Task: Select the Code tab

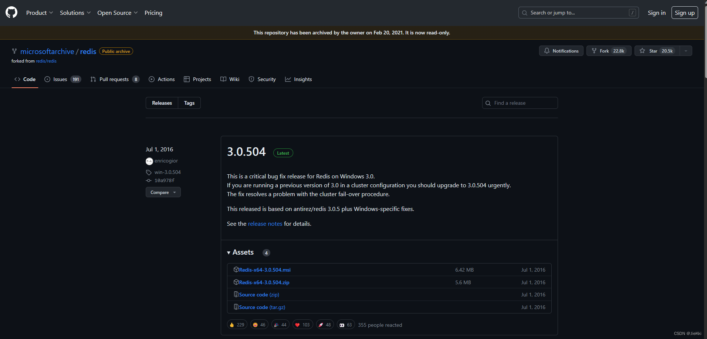Action: pyautogui.click(x=25, y=79)
